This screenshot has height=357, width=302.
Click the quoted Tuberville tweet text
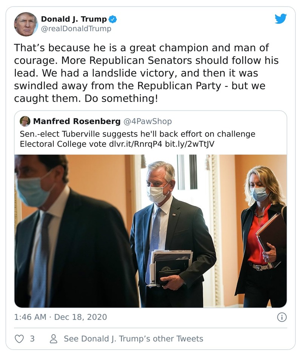pos(137,134)
